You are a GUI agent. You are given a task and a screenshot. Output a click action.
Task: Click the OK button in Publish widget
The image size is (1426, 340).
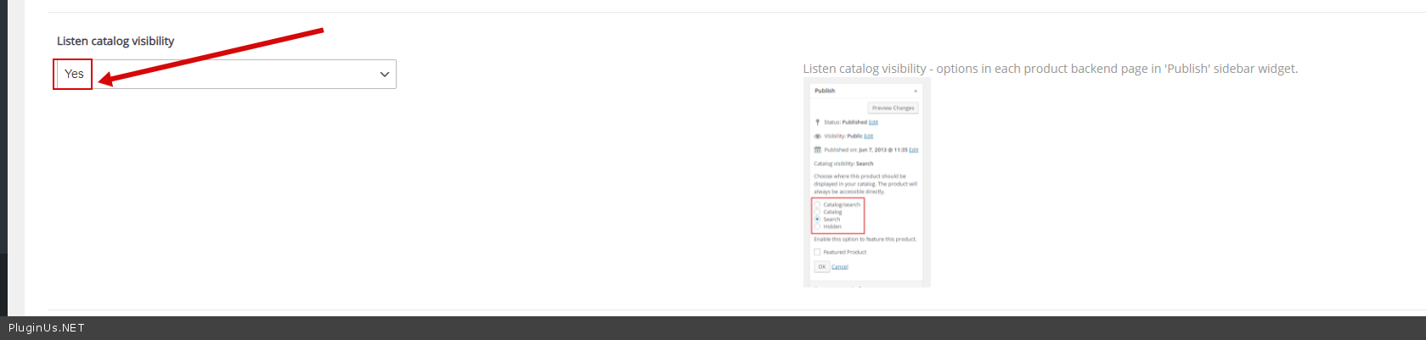point(821,266)
